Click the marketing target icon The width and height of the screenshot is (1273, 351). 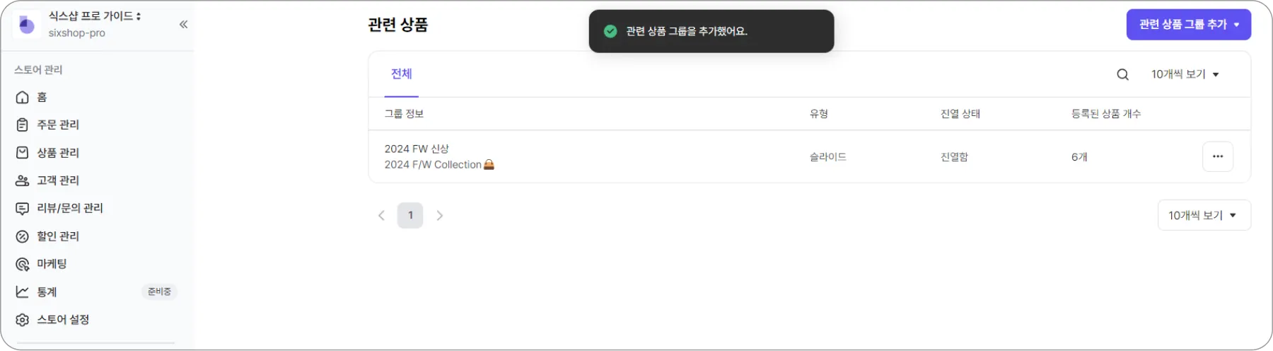pyautogui.click(x=23, y=264)
